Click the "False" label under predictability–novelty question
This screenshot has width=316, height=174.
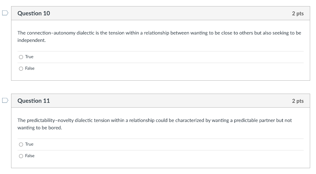pos(30,156)
